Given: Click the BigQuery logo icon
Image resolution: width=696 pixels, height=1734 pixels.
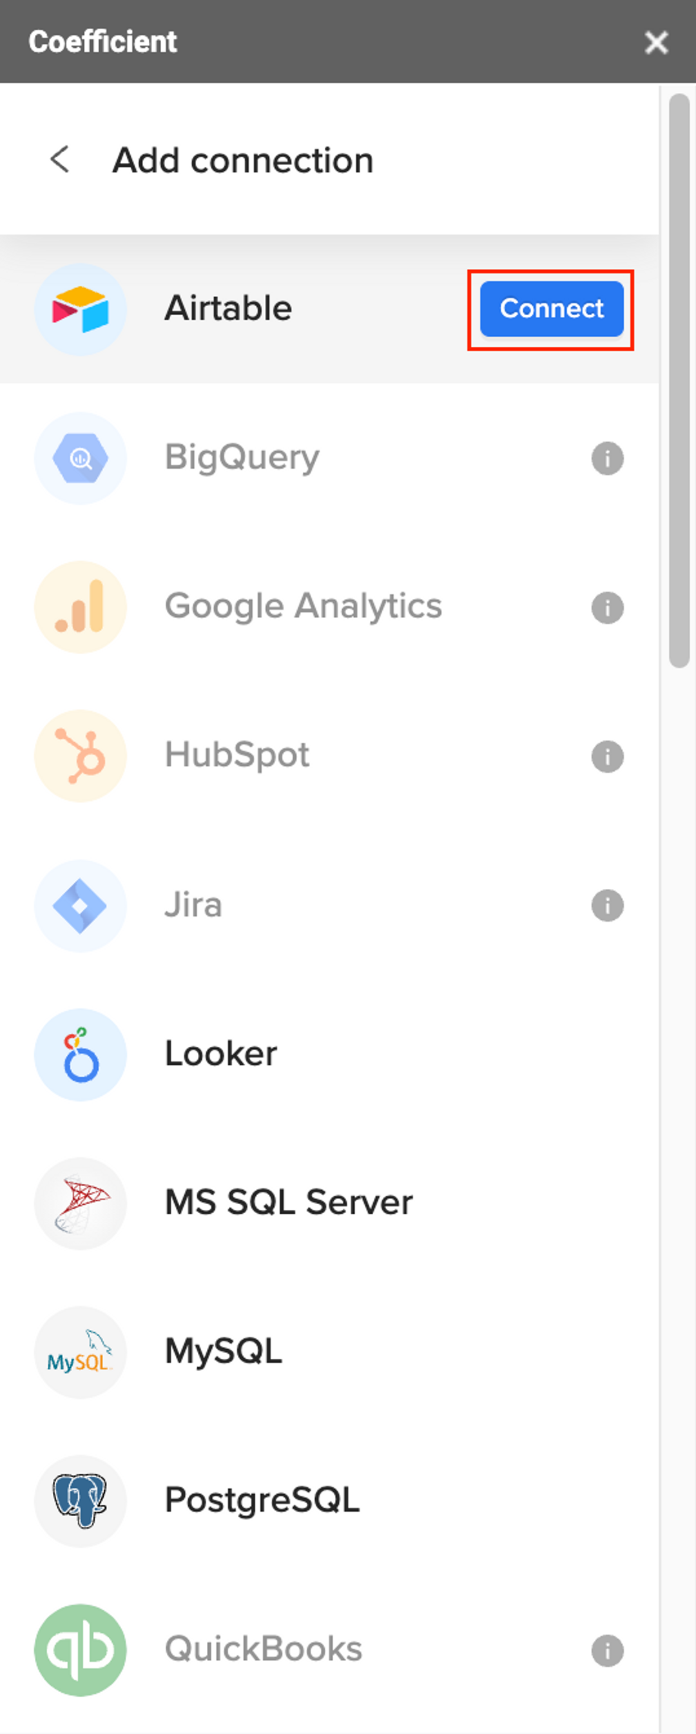Looking at the screenshot, I should click(x=80, y=458).
